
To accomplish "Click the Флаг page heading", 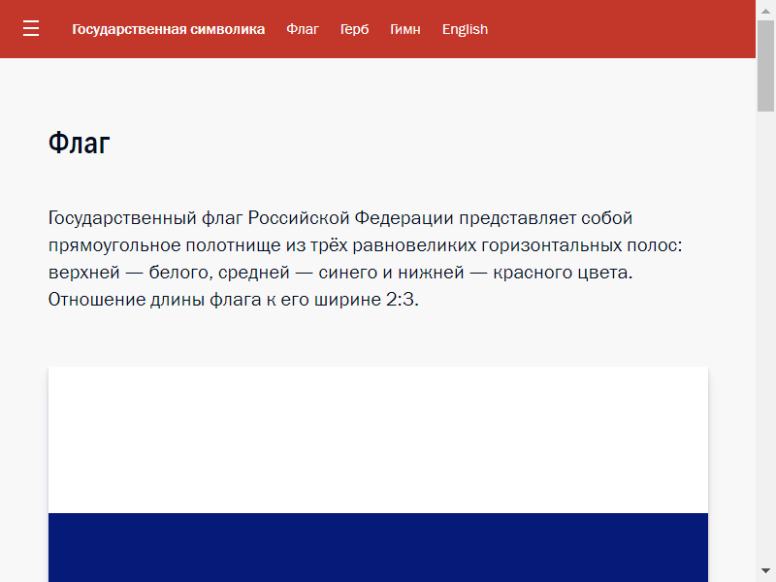I will click(x=80, y=144).
